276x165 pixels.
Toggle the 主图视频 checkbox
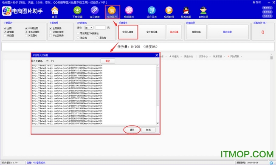pos(51,28)
